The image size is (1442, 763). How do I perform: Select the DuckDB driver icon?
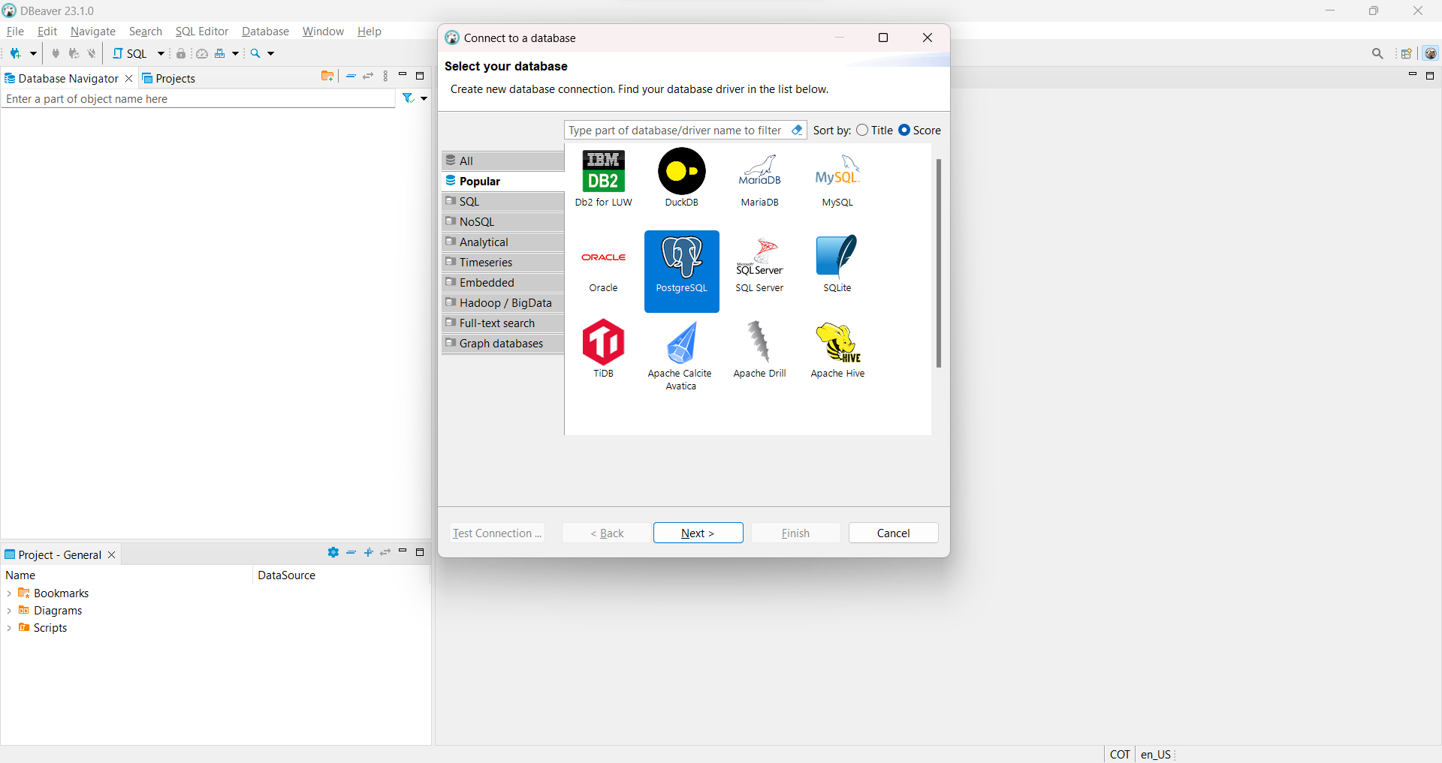682,179
